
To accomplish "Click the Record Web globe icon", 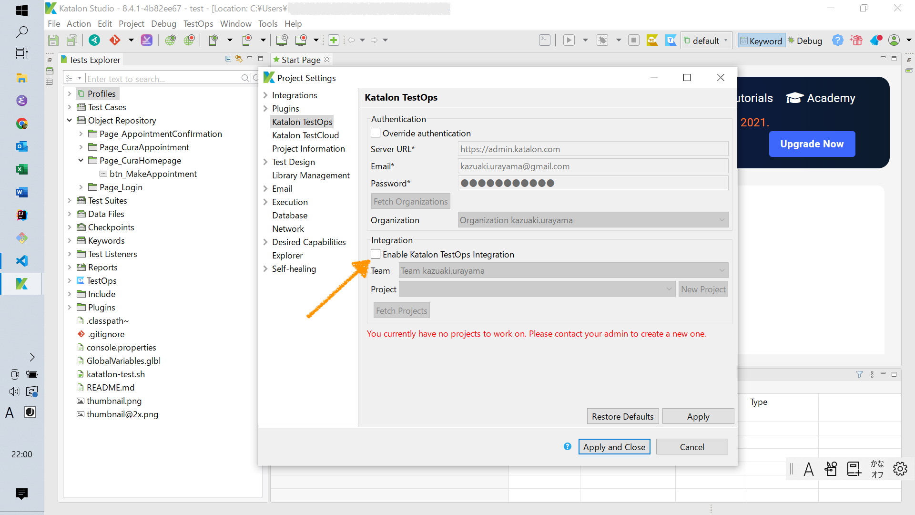I will [189, 40].
